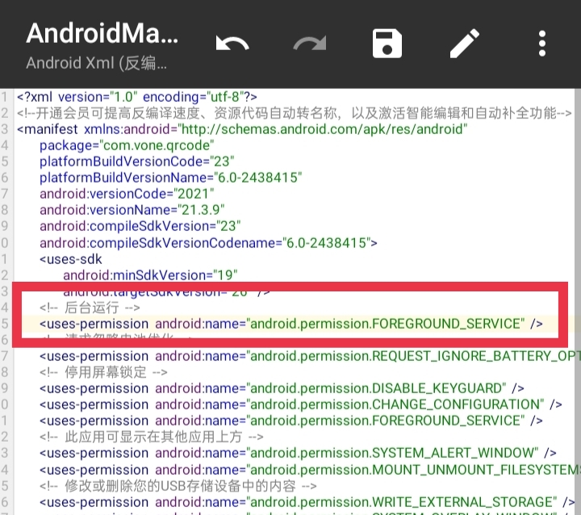This screenshot has height=515, width=581.
Task: Click the CHANGE_CONFIGURATION permission line
Action: 301,404
